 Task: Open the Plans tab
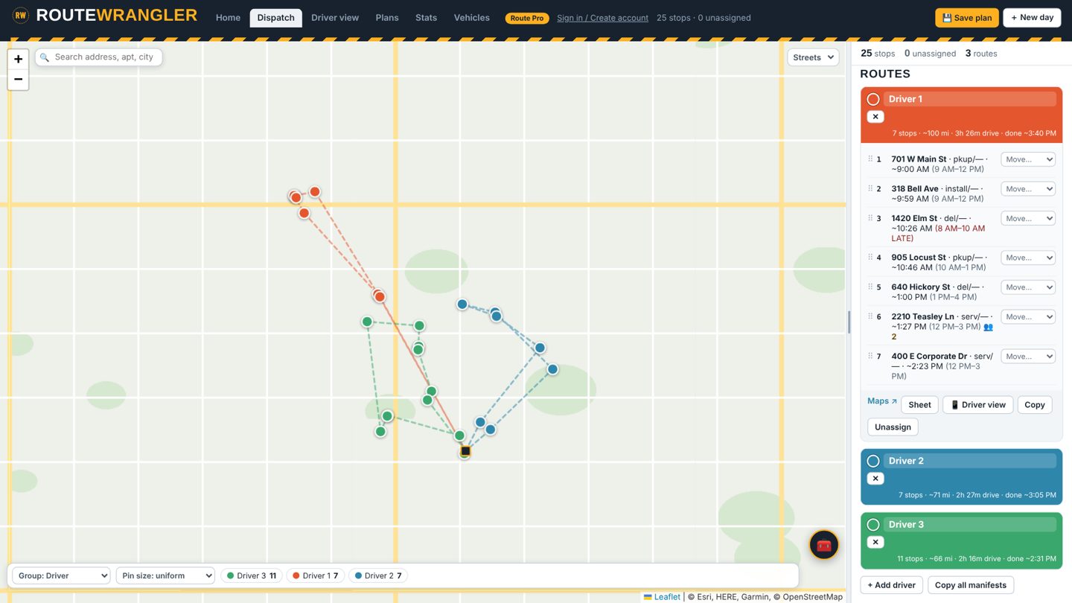pos(387,18)
